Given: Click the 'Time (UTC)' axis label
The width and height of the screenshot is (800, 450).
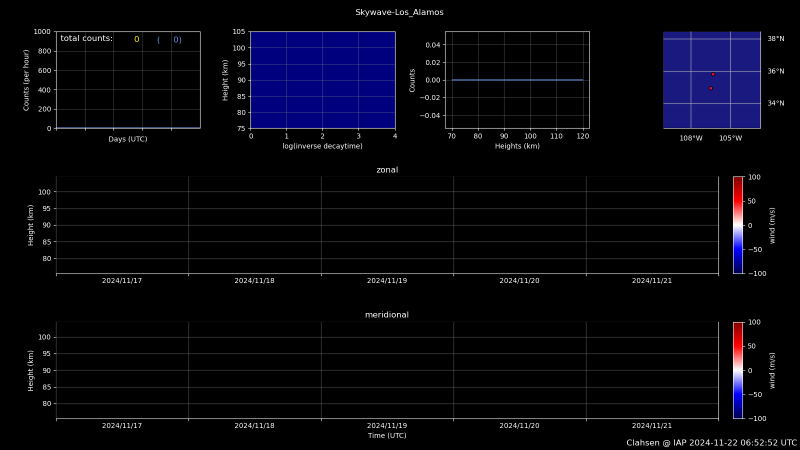Looking at the screenshot, I should [387, 436].
